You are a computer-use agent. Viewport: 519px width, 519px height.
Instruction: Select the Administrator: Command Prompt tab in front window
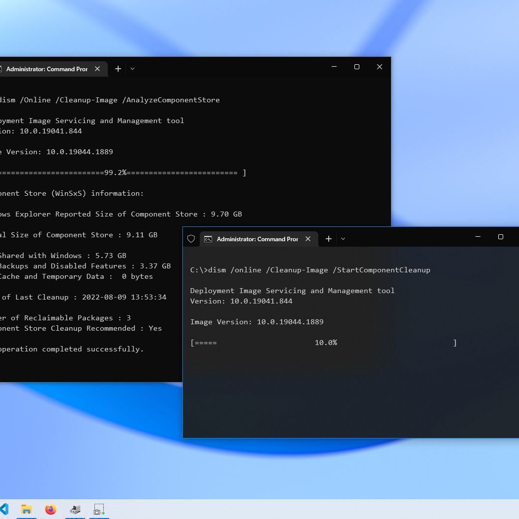point(259,239)
